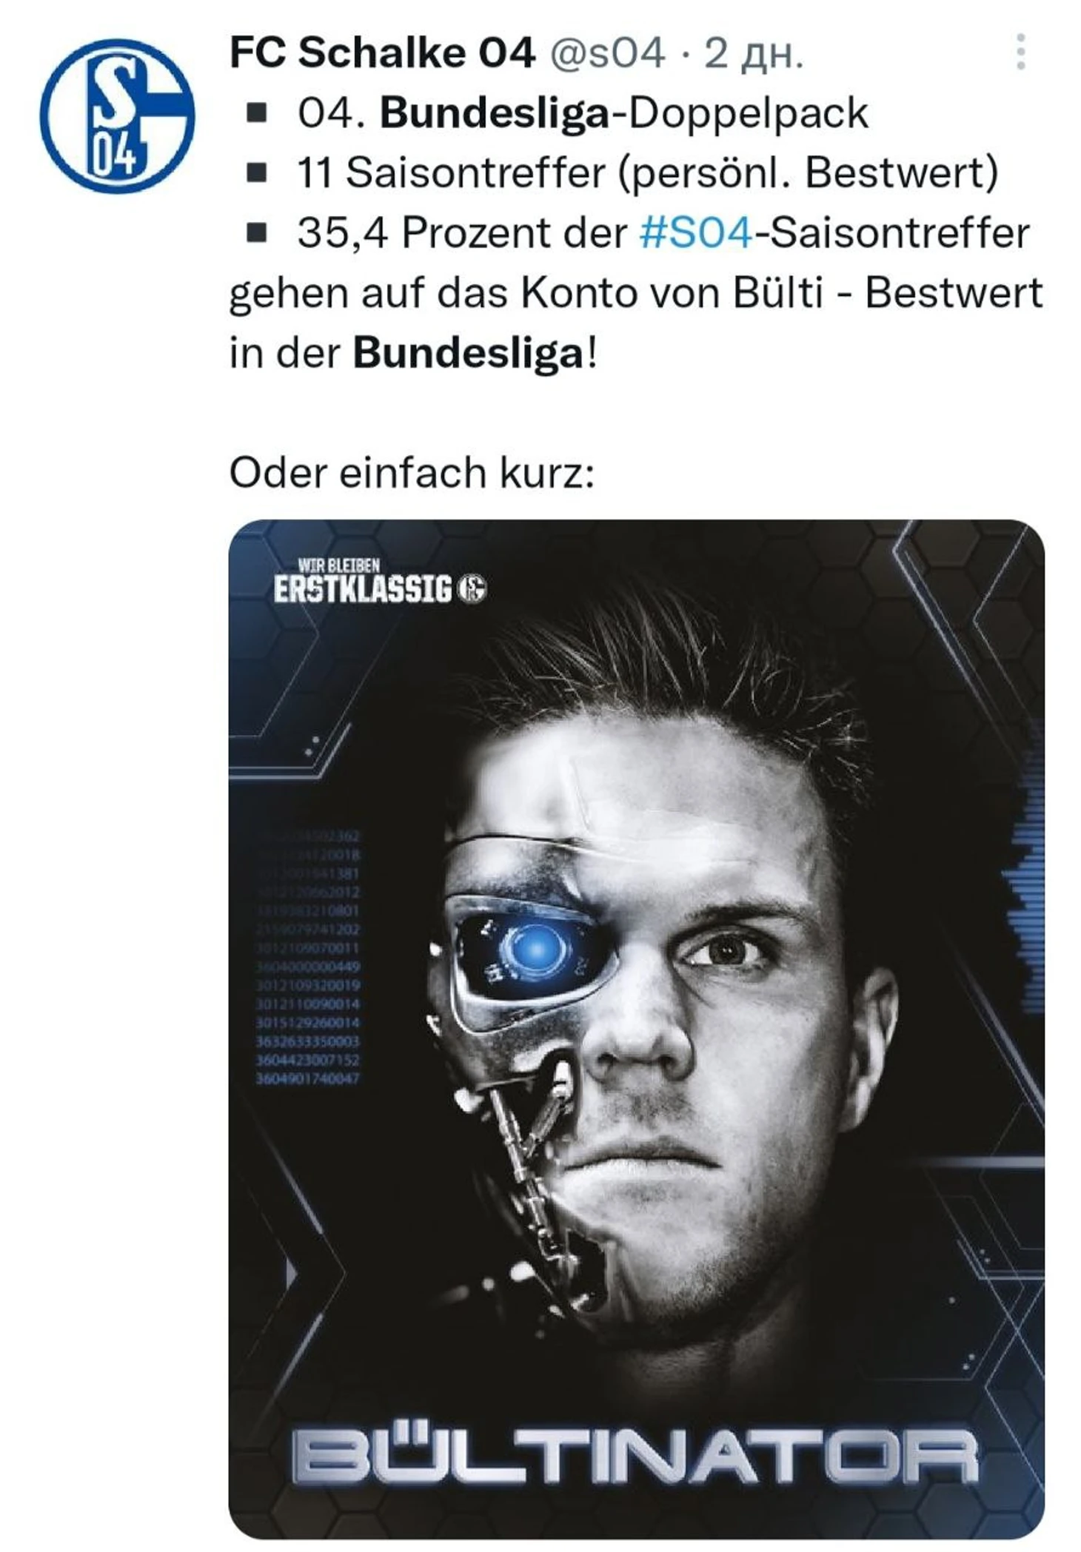The height and width of the screenshot is (1552, 1081).
Task: Click the text "Oder einfach kurz:"
Action: [412, 472]
